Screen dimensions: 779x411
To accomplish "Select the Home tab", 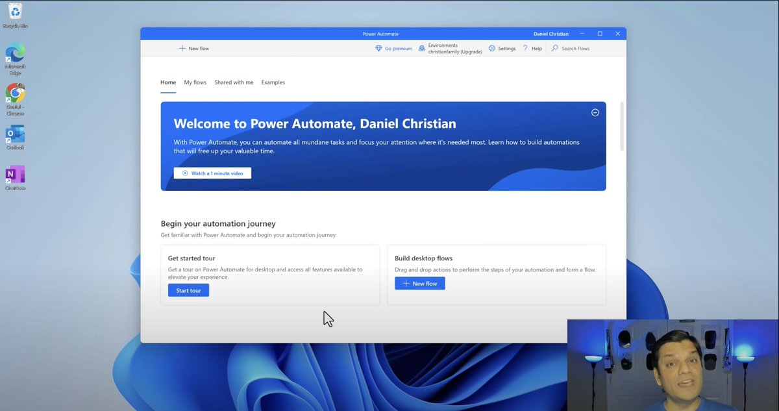I will [x=168, y=82].
